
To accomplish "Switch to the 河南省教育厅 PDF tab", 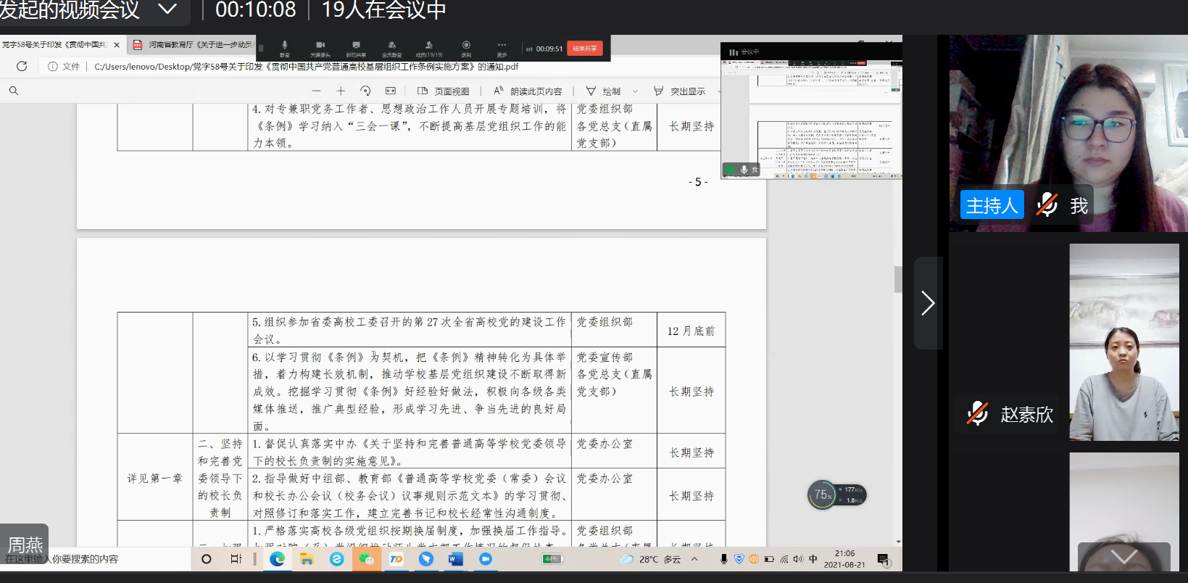I will 193,45.
